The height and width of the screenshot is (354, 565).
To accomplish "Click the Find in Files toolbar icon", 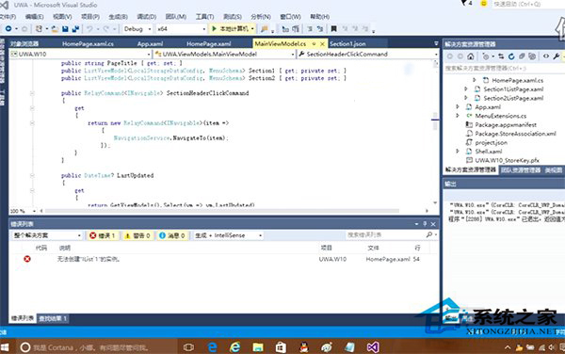I will point(264,29).
